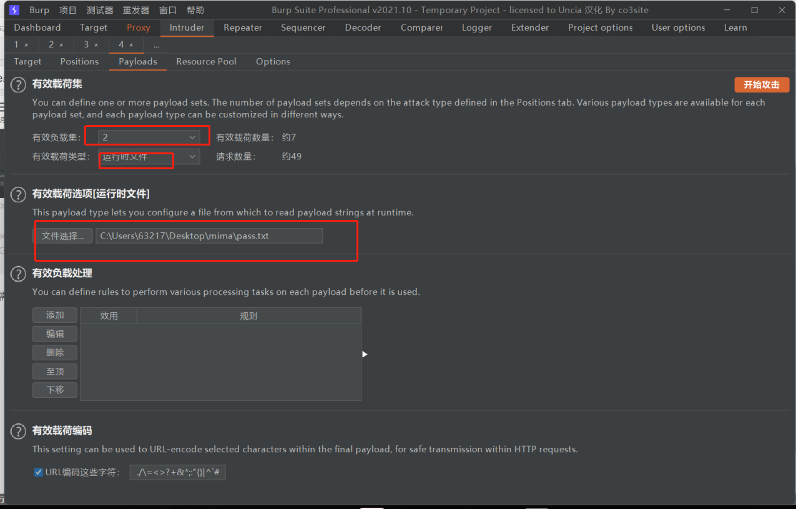Select Intruder attack tab 4
The image size is (796, 509).
tap(121, 45)
